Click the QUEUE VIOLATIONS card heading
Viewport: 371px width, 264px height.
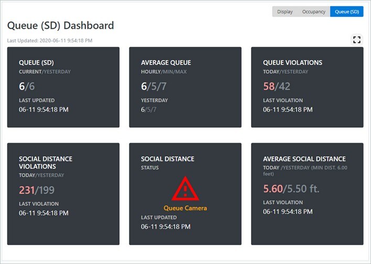[x=292, y=62]
